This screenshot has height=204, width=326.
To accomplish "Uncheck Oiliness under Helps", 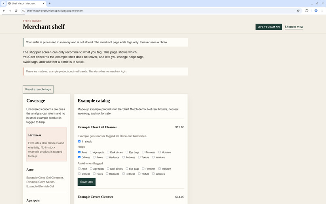I will pyautogui.click(x=79, y=157).
